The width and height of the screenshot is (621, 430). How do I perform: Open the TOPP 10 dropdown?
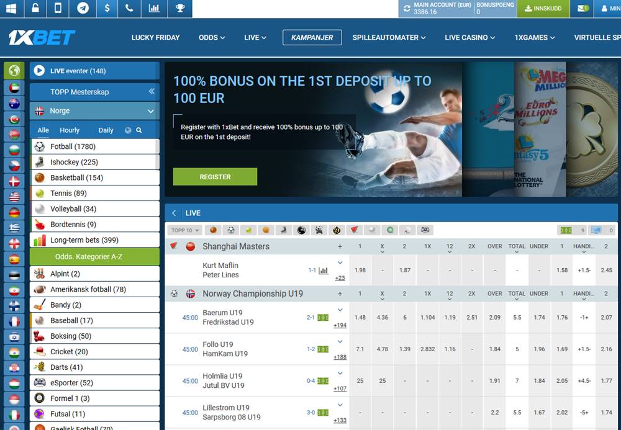pyautogui.click(x=185, y=230)
